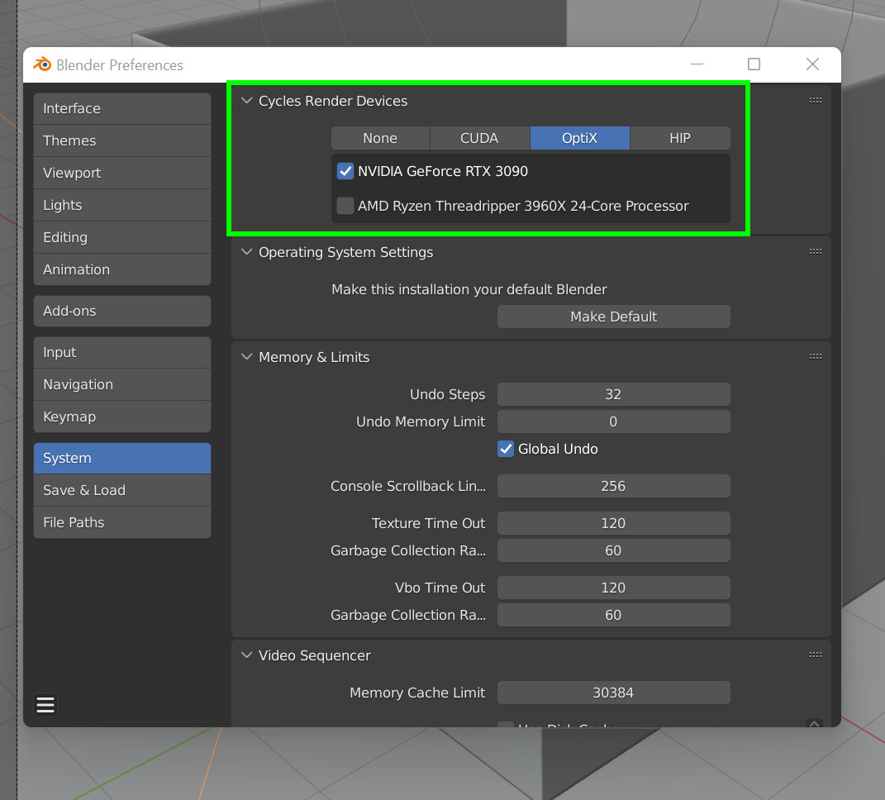Click the Memory Cache Limit input field
The height and width of the screenshot is (800, 885).
pos(613,693)
